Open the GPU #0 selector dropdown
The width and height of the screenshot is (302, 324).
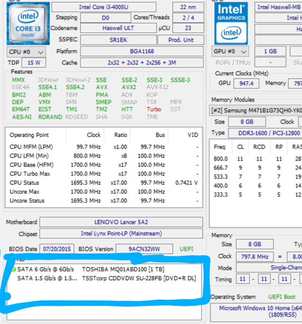(x=230, y=51)
